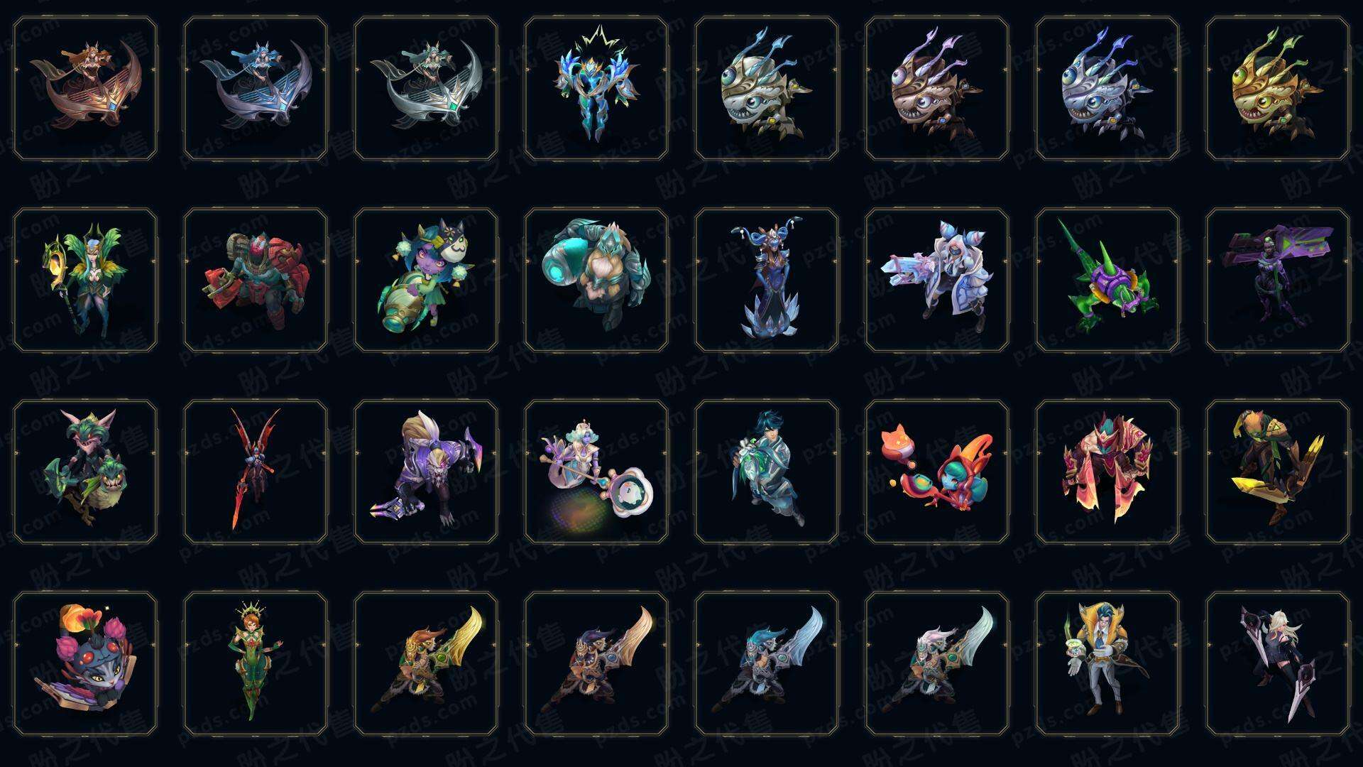The image size is (1363, 767).
Task: Select the purple winged dark figure
Action: click(x=1278, y=280)
